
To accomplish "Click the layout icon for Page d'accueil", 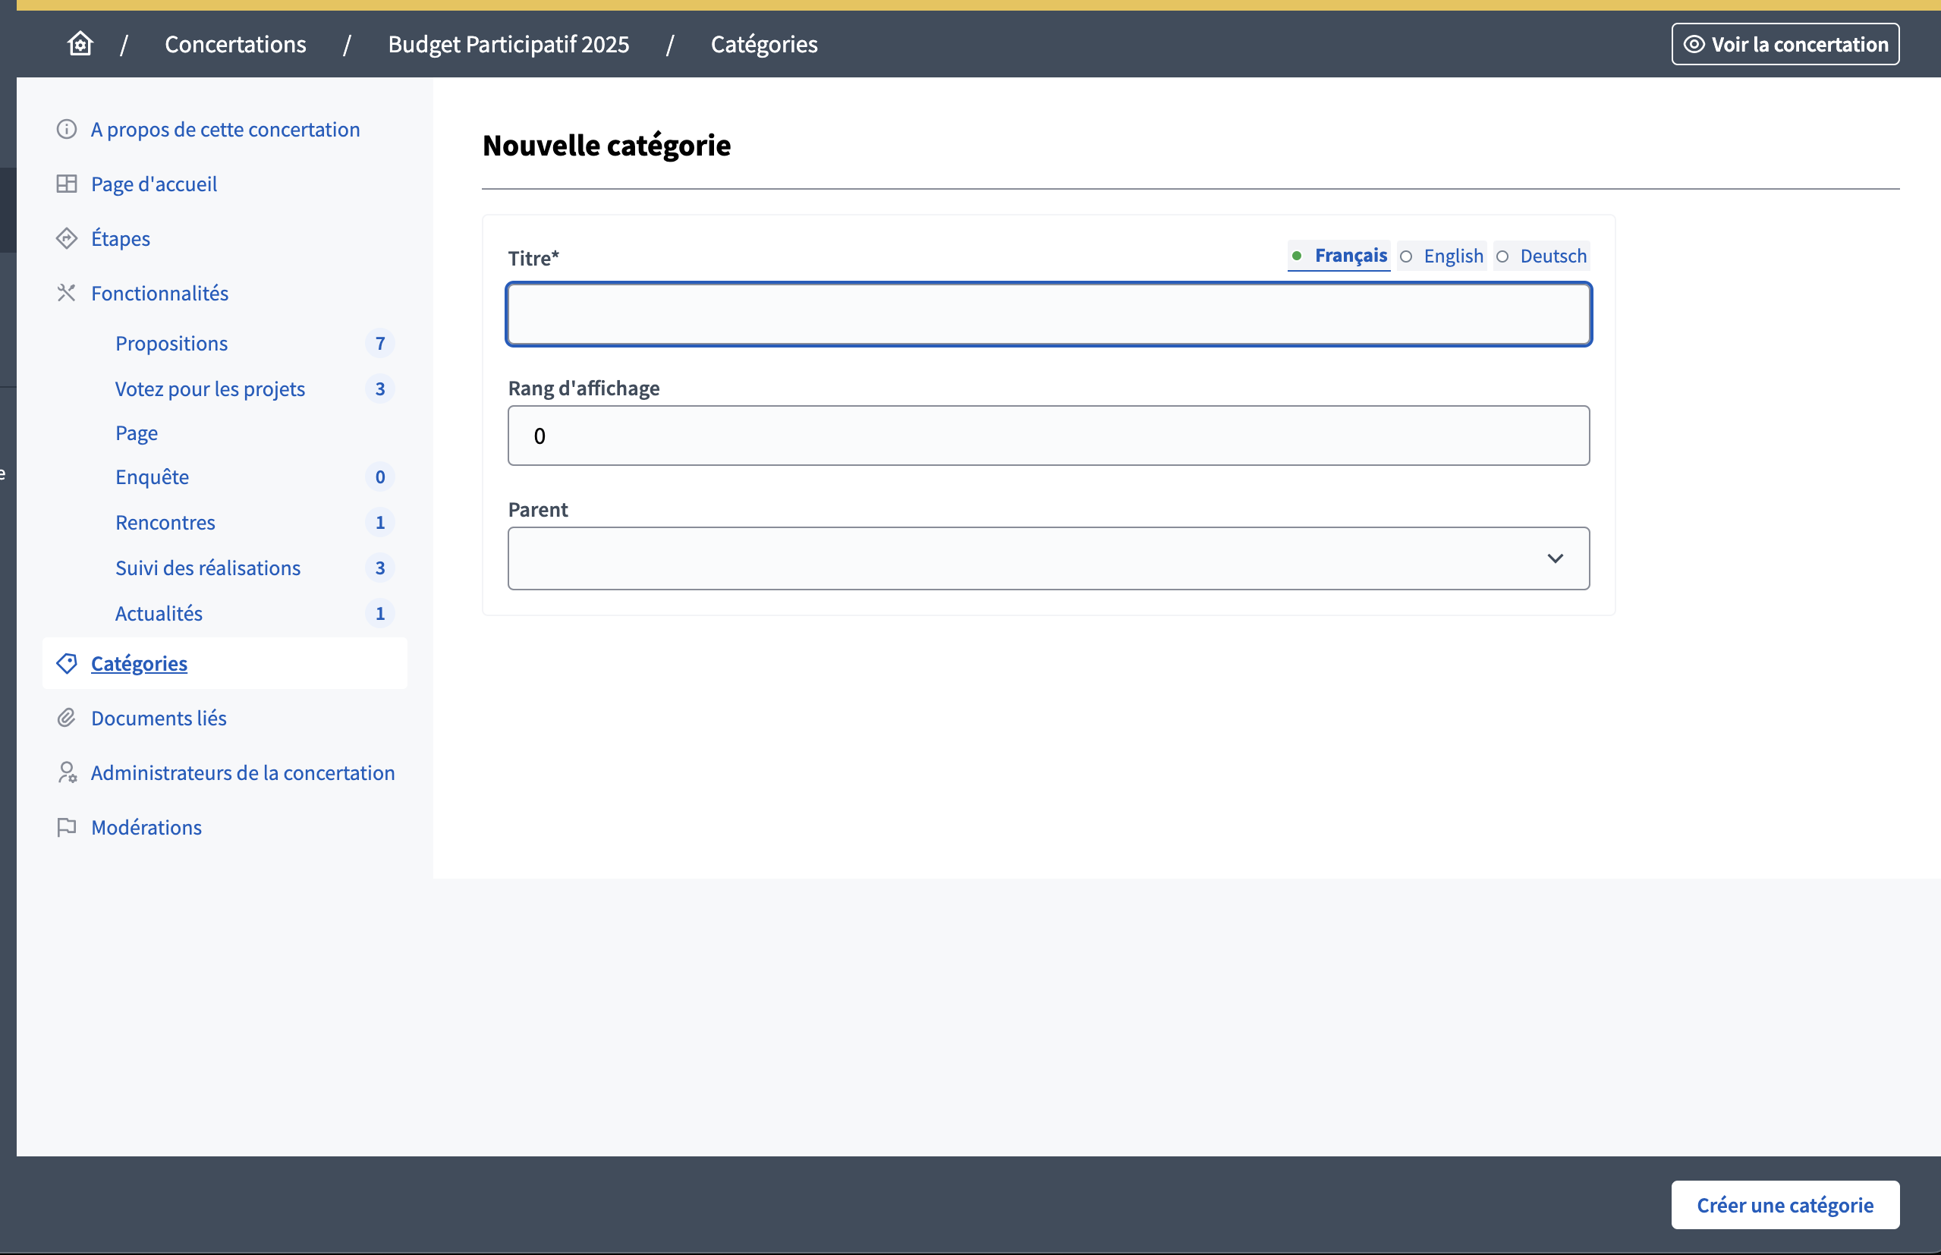I will click(66, 184).
